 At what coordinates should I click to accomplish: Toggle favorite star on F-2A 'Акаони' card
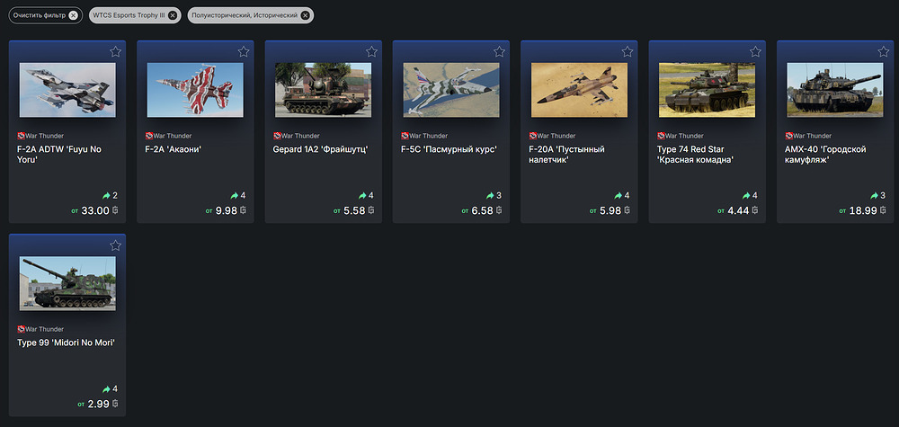coord(243,52)
